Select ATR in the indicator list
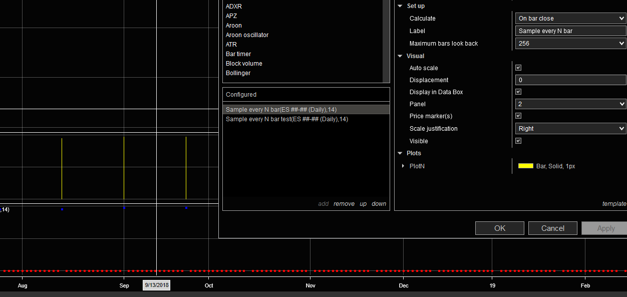The image size is (627, 297). (231, 45)
